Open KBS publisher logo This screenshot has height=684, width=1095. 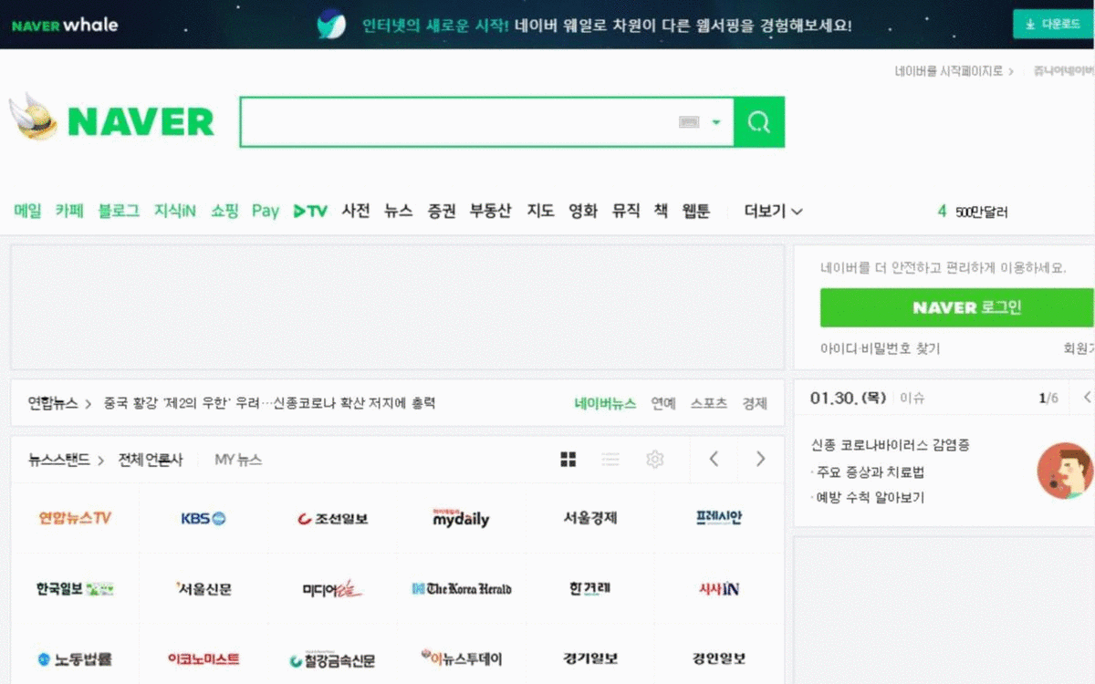click(203, 518)
